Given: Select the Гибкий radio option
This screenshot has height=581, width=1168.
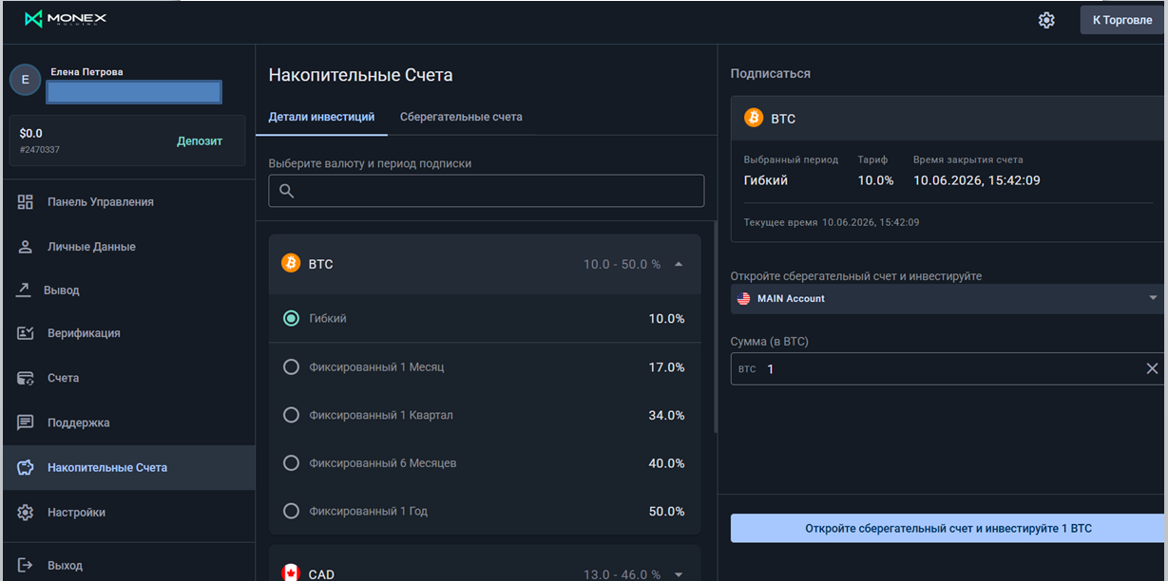Looking at the screenshot, I should (x=292, y=319).
